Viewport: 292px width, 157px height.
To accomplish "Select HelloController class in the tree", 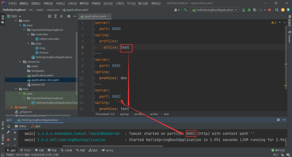I will tap(49, 39).
